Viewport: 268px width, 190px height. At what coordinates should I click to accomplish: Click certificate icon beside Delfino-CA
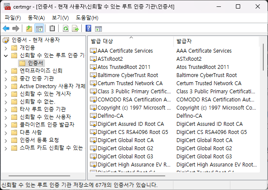[x=93, y=116]
